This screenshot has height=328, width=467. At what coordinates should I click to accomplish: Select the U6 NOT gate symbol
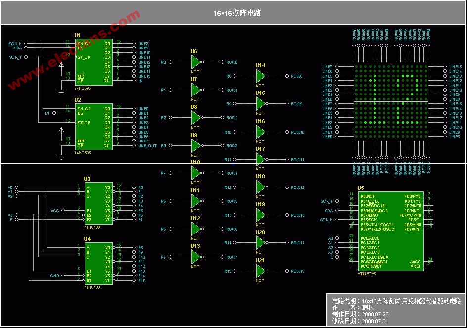click(196, 62)
